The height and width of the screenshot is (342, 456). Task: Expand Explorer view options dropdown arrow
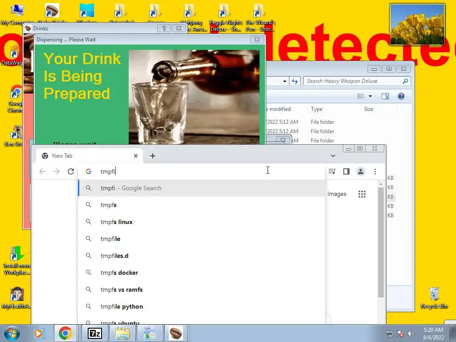coord(370,96)
